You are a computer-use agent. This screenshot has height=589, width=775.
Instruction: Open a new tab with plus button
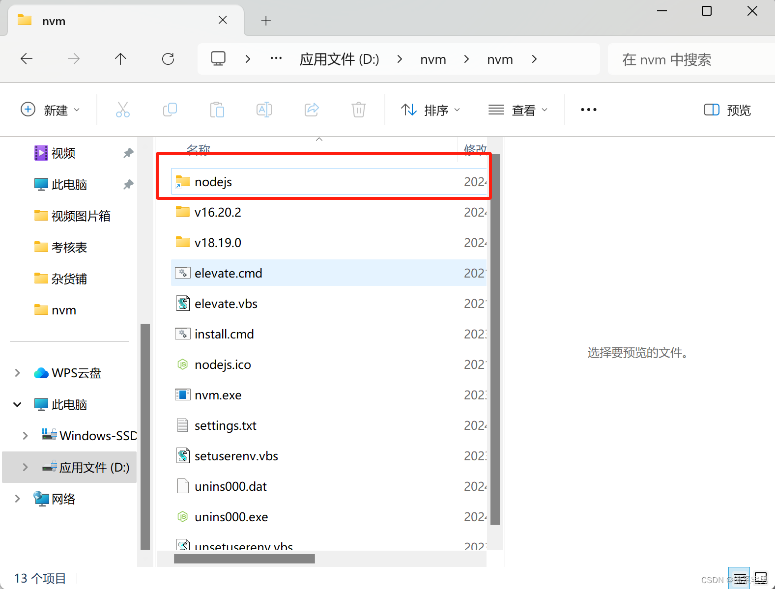point(266,21)
